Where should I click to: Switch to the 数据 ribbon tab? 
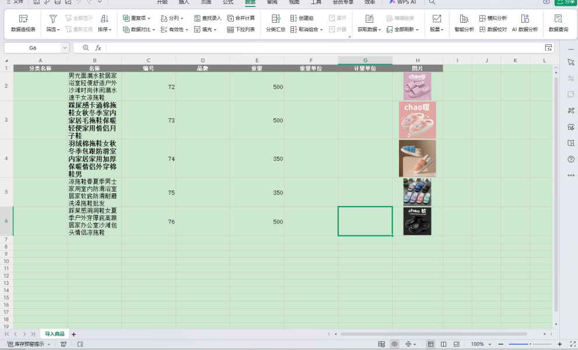[x=250, y=2]
